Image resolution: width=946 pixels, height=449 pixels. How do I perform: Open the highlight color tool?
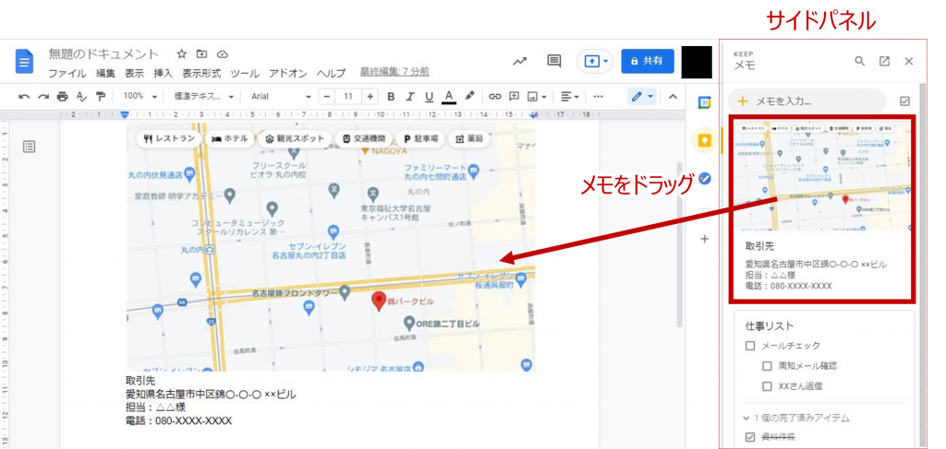point(469,96)
